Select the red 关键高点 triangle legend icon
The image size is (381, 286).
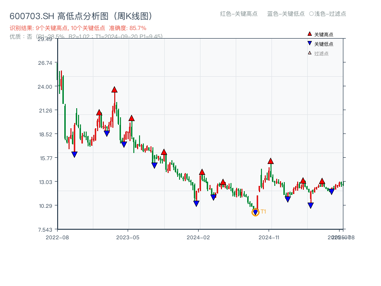310,34
